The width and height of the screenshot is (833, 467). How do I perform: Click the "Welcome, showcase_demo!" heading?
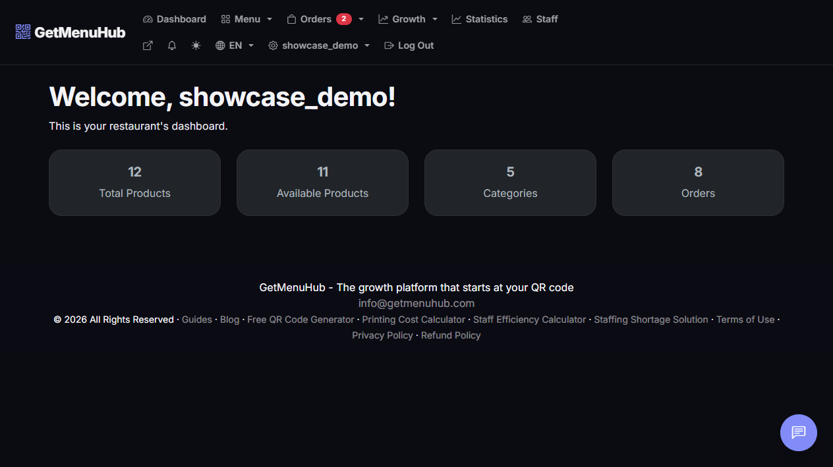222,97
